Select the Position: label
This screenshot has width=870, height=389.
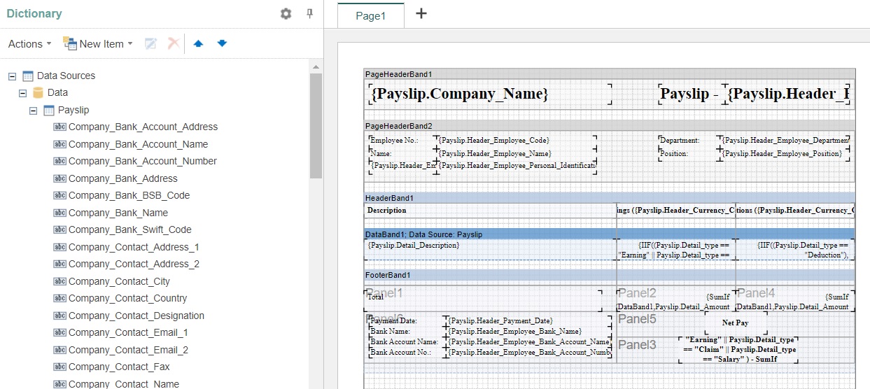pyautogui.click(x=688, y=153)
